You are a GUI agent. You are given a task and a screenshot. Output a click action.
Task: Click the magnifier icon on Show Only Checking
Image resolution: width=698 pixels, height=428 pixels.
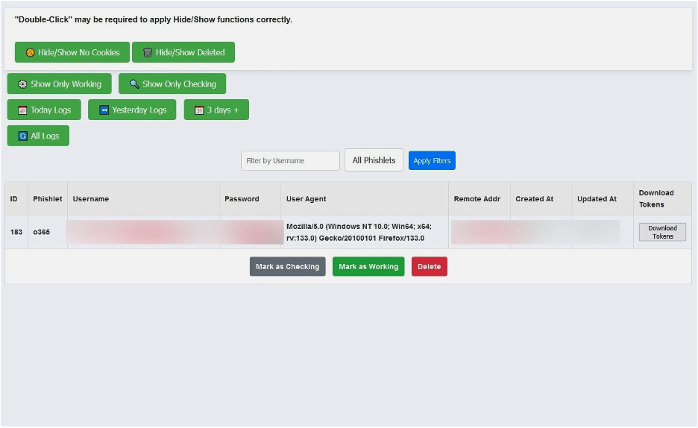coord(134,84)
